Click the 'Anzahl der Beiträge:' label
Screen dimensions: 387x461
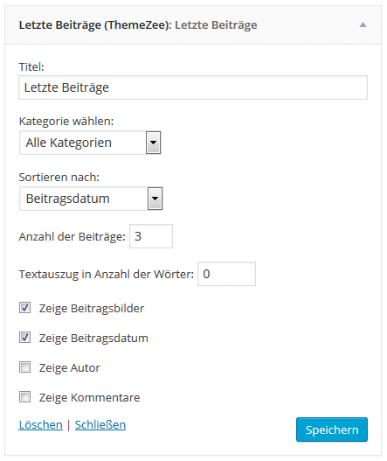[73, 237]
